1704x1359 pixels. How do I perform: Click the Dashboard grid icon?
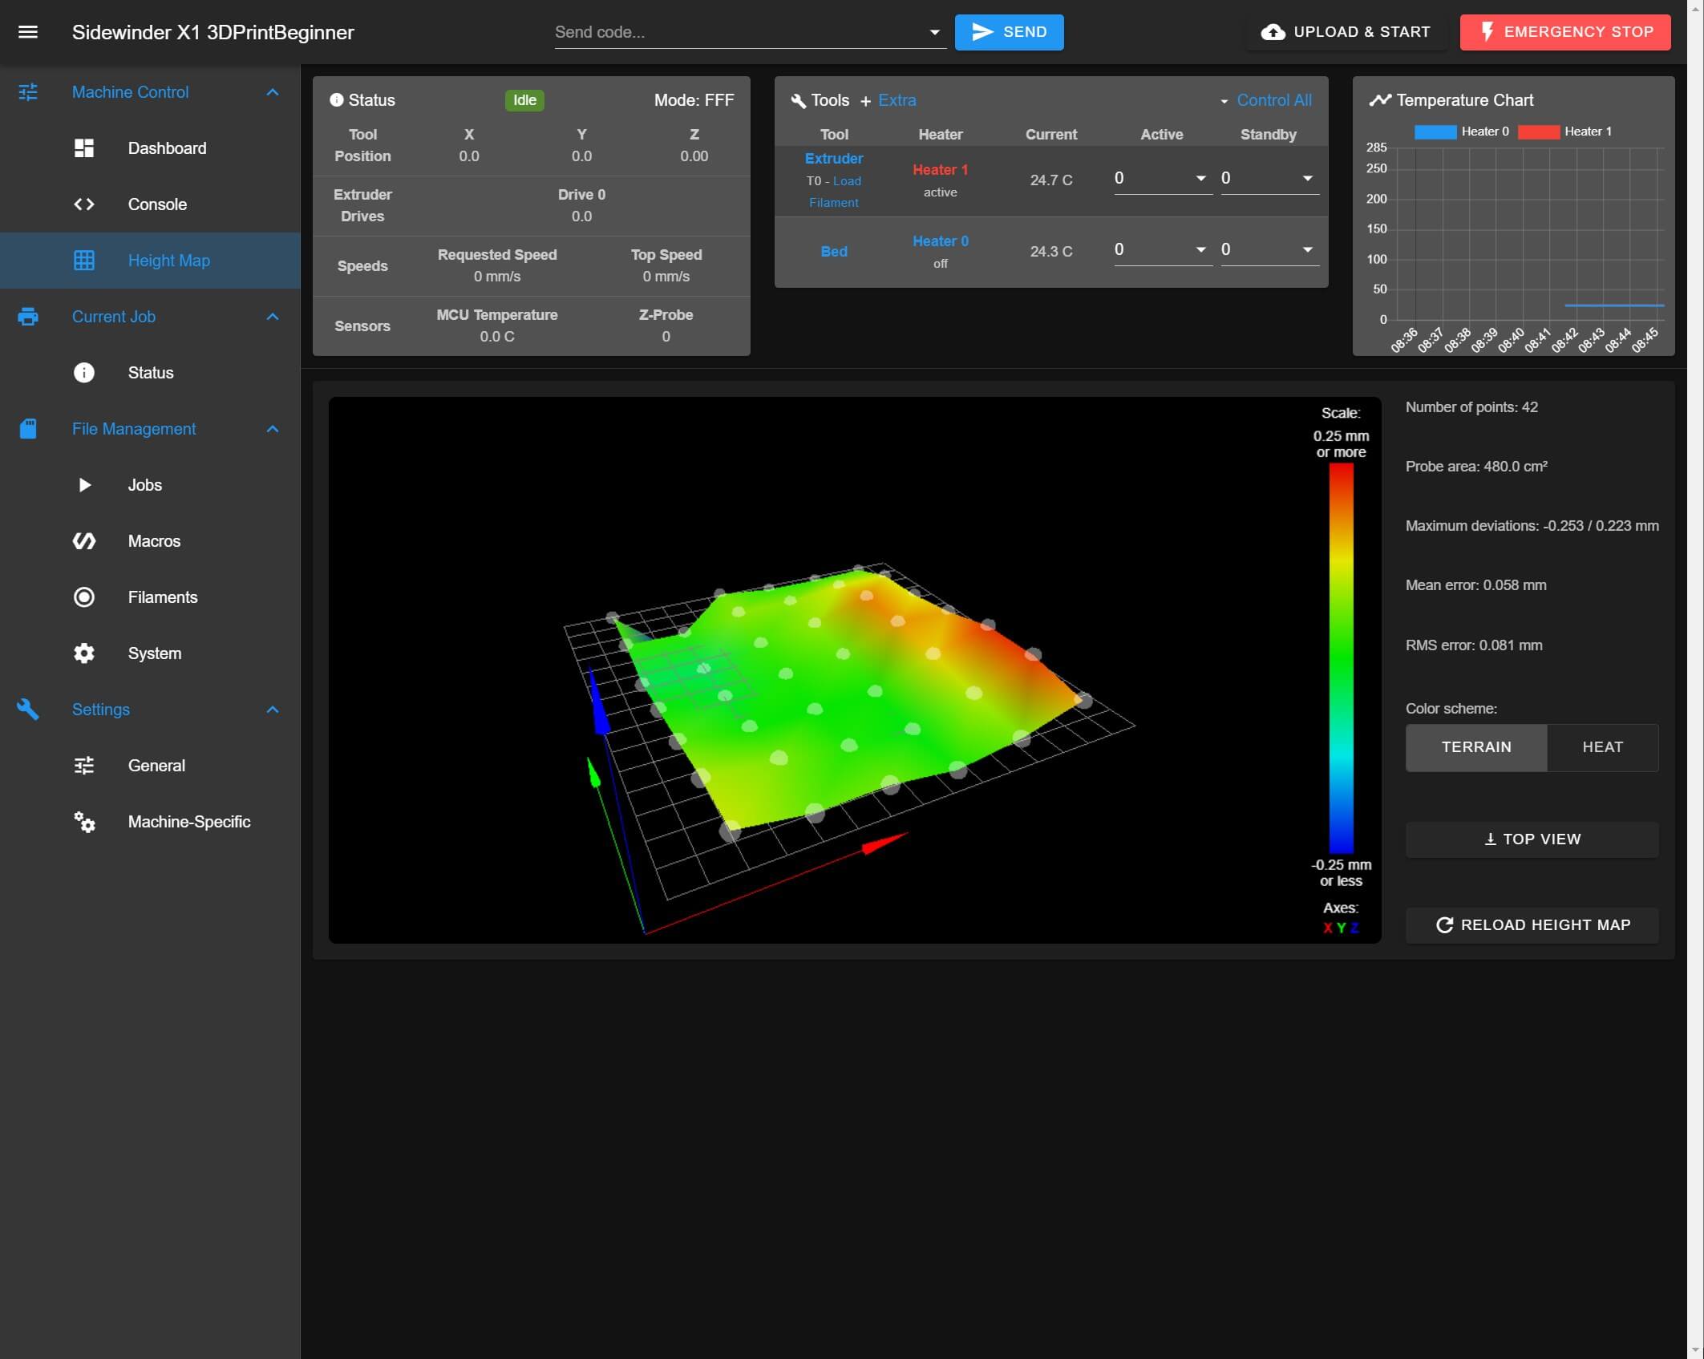point(84,148)
